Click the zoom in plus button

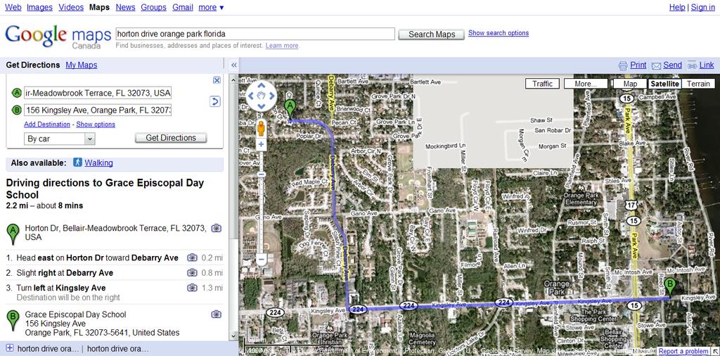point(262,144)
